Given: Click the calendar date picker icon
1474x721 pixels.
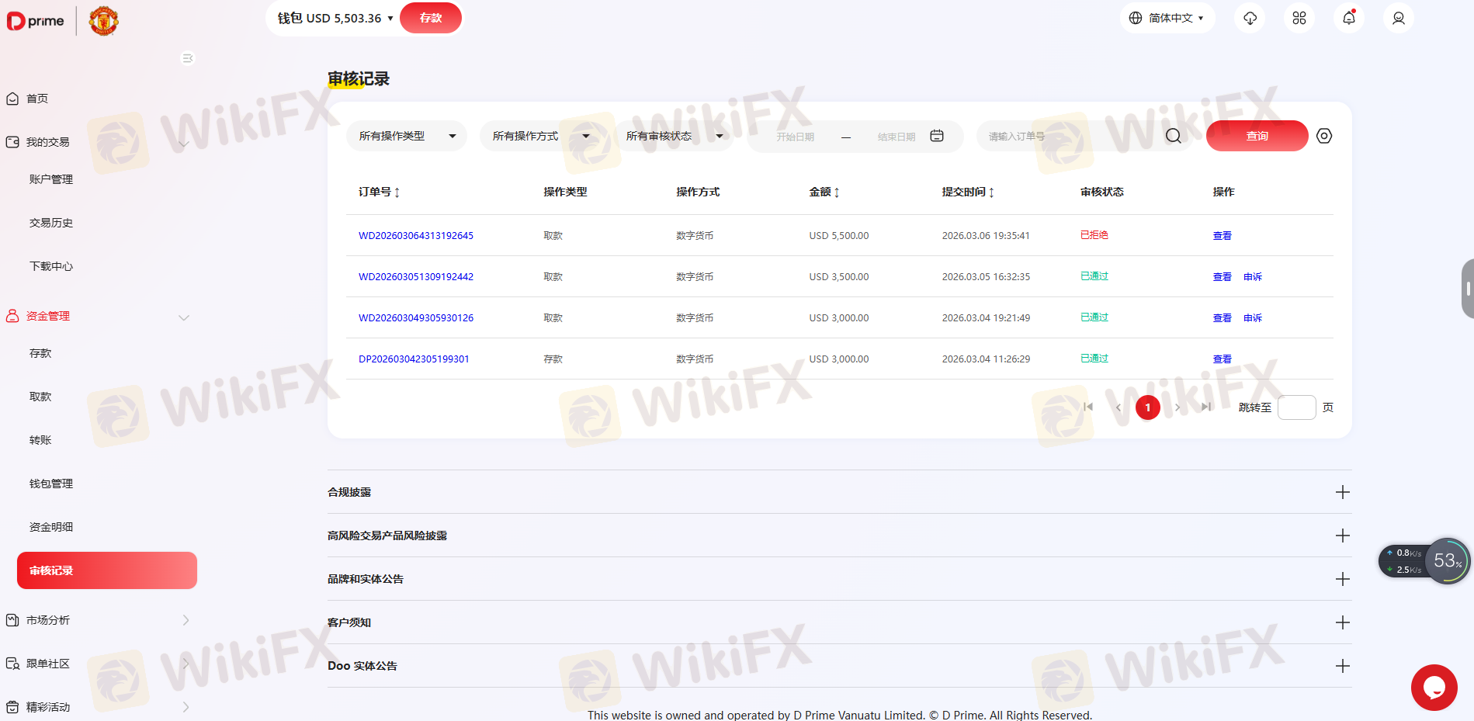Looking at the screenshot, I should (937, 136).
